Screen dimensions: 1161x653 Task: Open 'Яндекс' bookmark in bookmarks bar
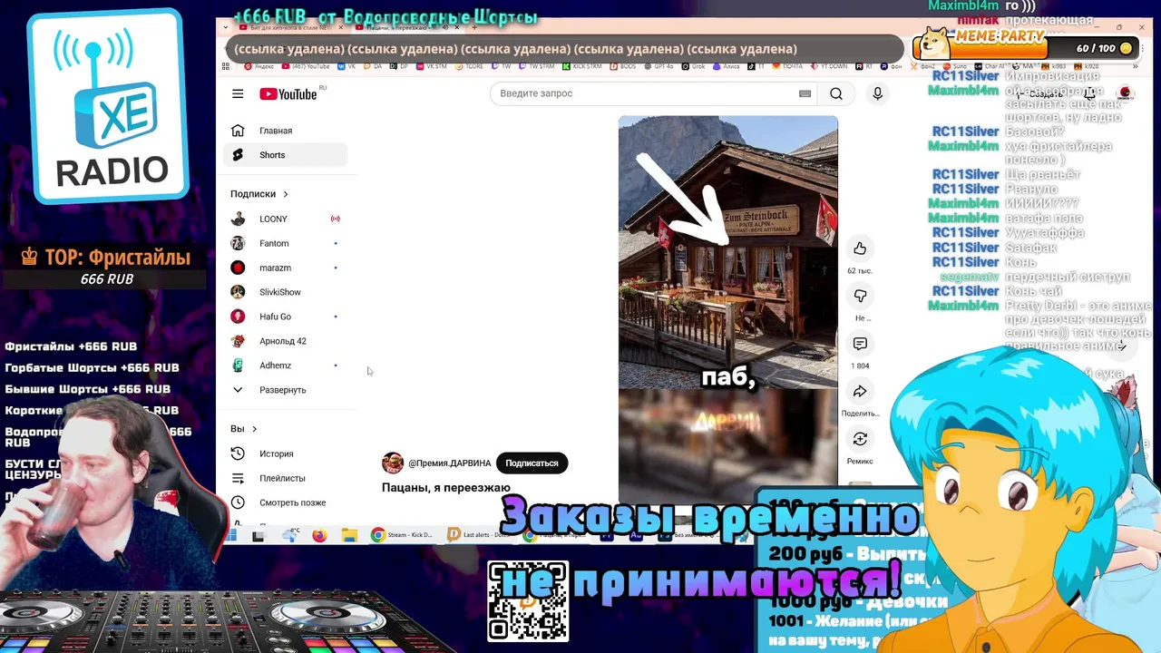[x=259, y=66]
